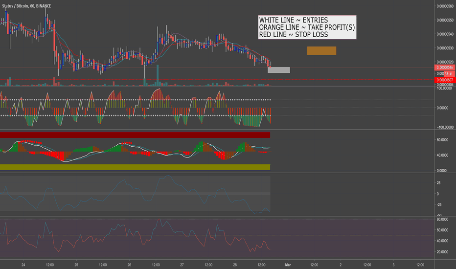Click the 26 date label on time axis
Image resolution: width=456 pixels, height=269 pixels.
pos(129,265)
